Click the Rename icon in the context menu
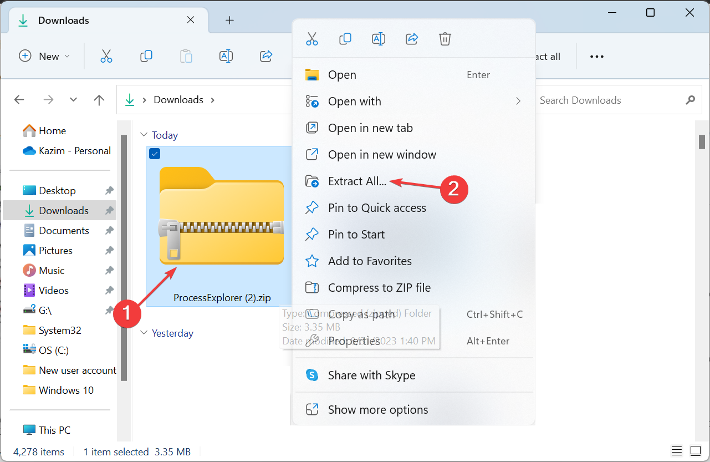 click(x=379, y=39)
